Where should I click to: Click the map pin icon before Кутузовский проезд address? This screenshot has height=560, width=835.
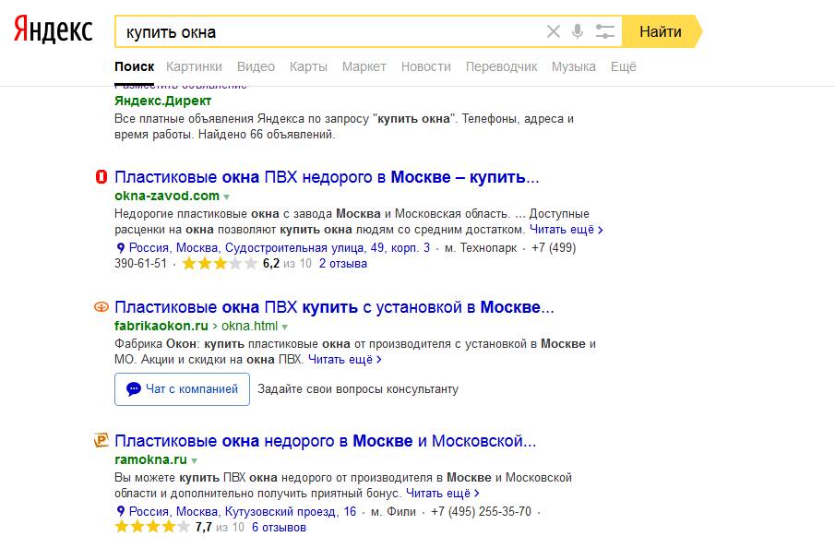tap(120, 511)
